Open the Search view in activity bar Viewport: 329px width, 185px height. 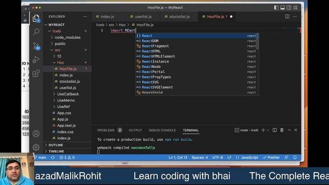click(x=36, y=32)
